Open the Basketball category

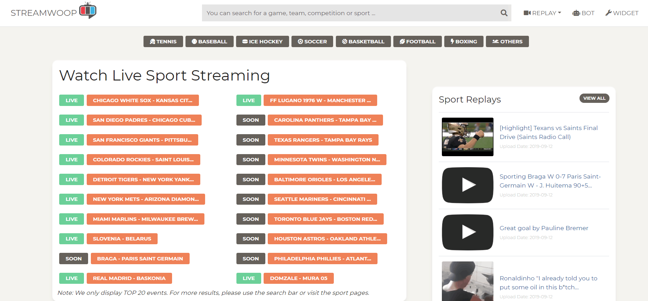[x=363, y=42]
